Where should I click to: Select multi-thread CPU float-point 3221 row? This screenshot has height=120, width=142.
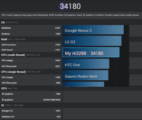31,66
